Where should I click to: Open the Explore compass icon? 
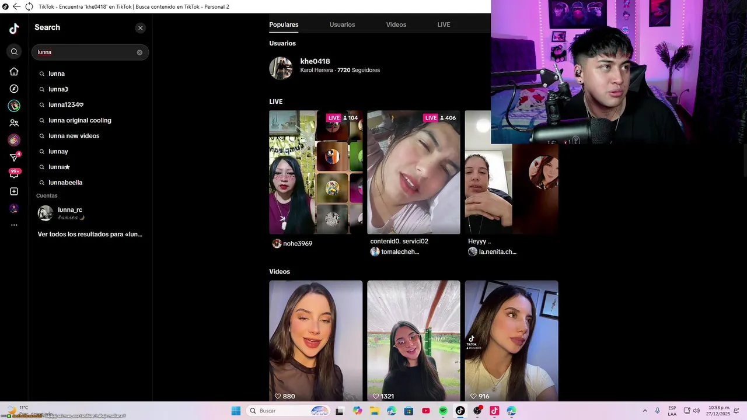pyautogui.click(x=14, y=89)
